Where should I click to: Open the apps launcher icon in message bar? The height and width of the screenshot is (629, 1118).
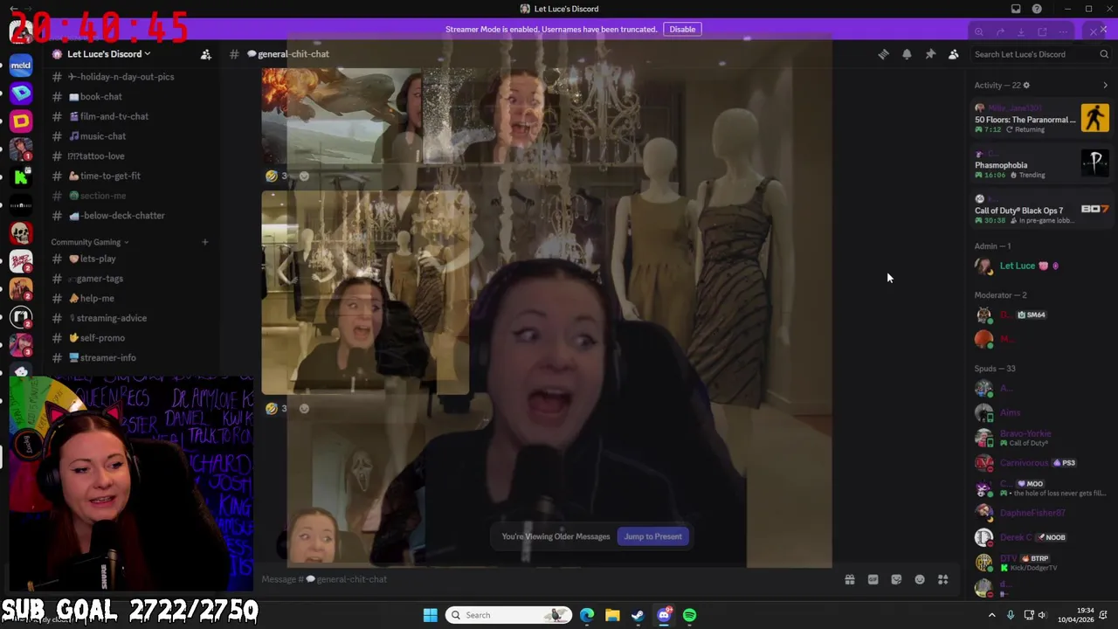click(x=943, y=579)
